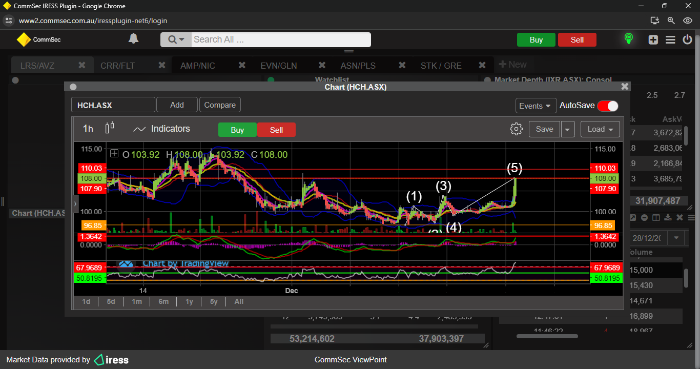
Task: Close the Chart (HCH.ASX) window
Action: [624, 87]
